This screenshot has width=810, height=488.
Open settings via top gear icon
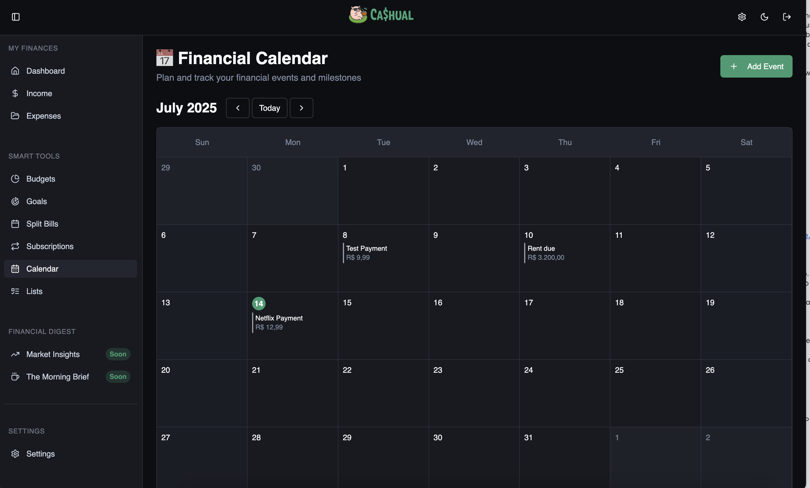pos(742,17)
